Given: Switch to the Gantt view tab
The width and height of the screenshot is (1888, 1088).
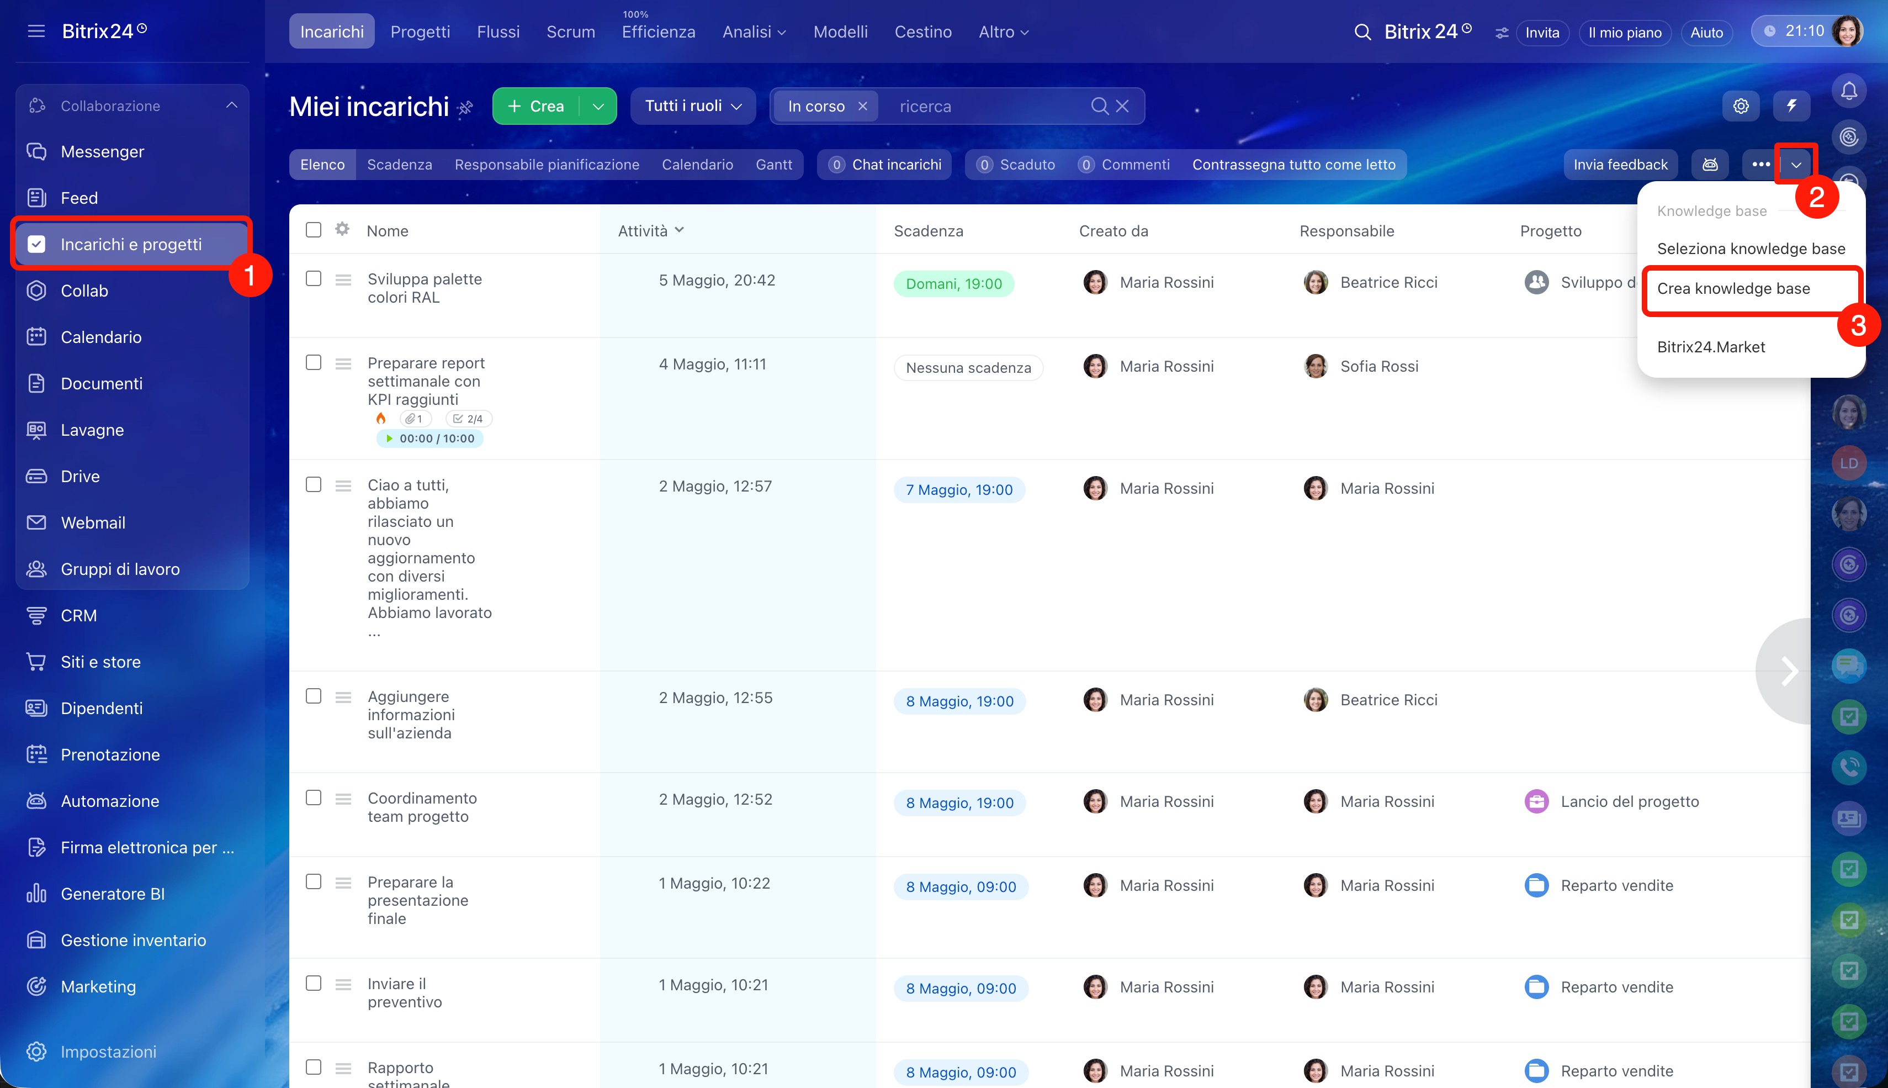Looking at the screenshot, I should click(773, 165).
